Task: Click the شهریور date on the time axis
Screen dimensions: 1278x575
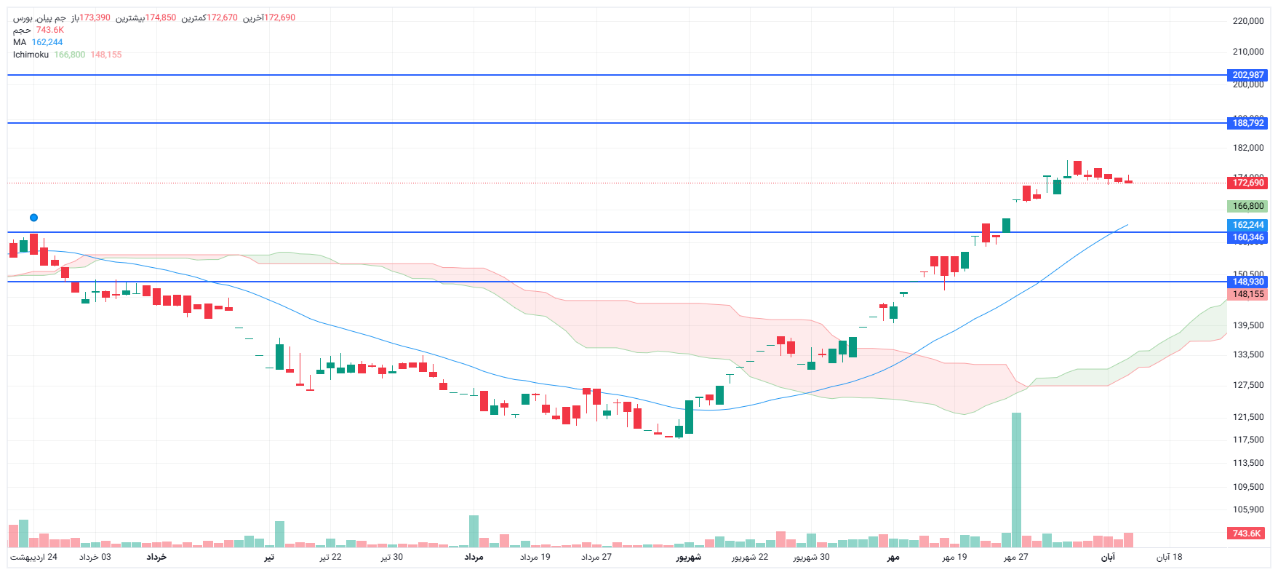Action: coord(688,557)
